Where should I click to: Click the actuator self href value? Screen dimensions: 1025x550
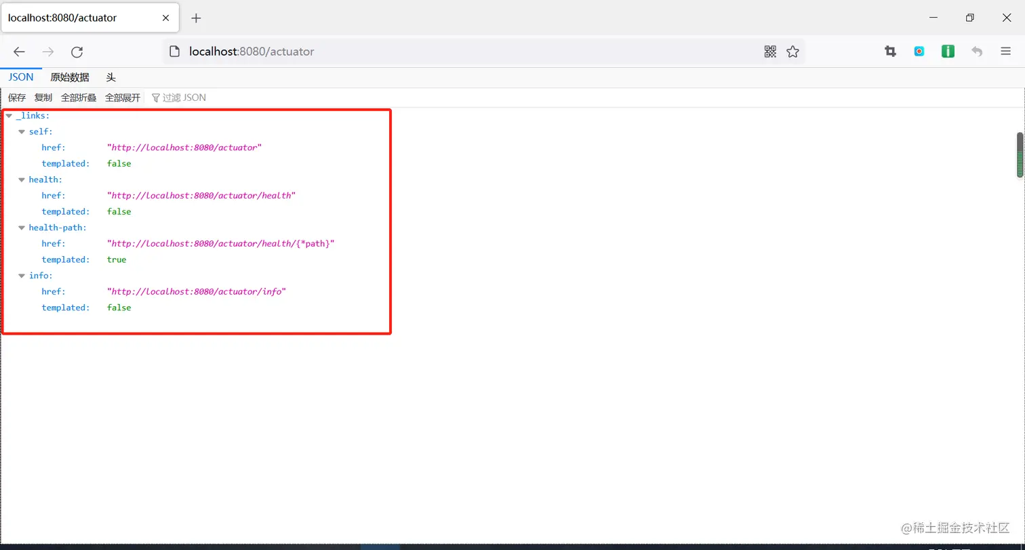pos(184,148)
